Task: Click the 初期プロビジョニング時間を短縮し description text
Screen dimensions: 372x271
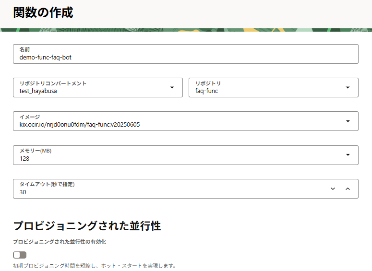Action: 95,266
